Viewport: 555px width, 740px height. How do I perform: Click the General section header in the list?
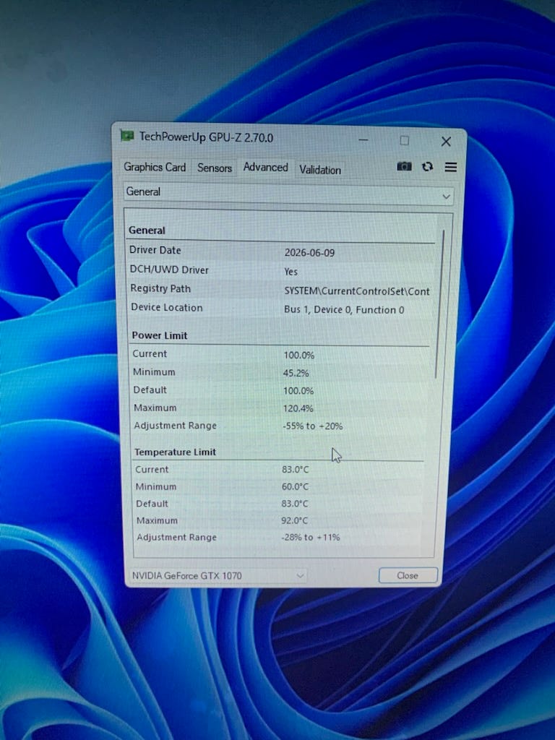pyautogui.click(x=147, y=231)
